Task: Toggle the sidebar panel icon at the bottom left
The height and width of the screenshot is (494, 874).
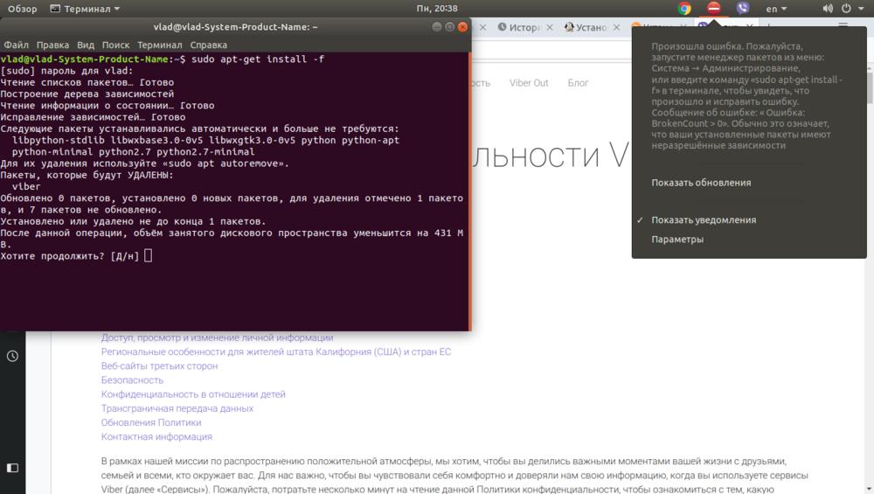Action: [x=12, y=468]
